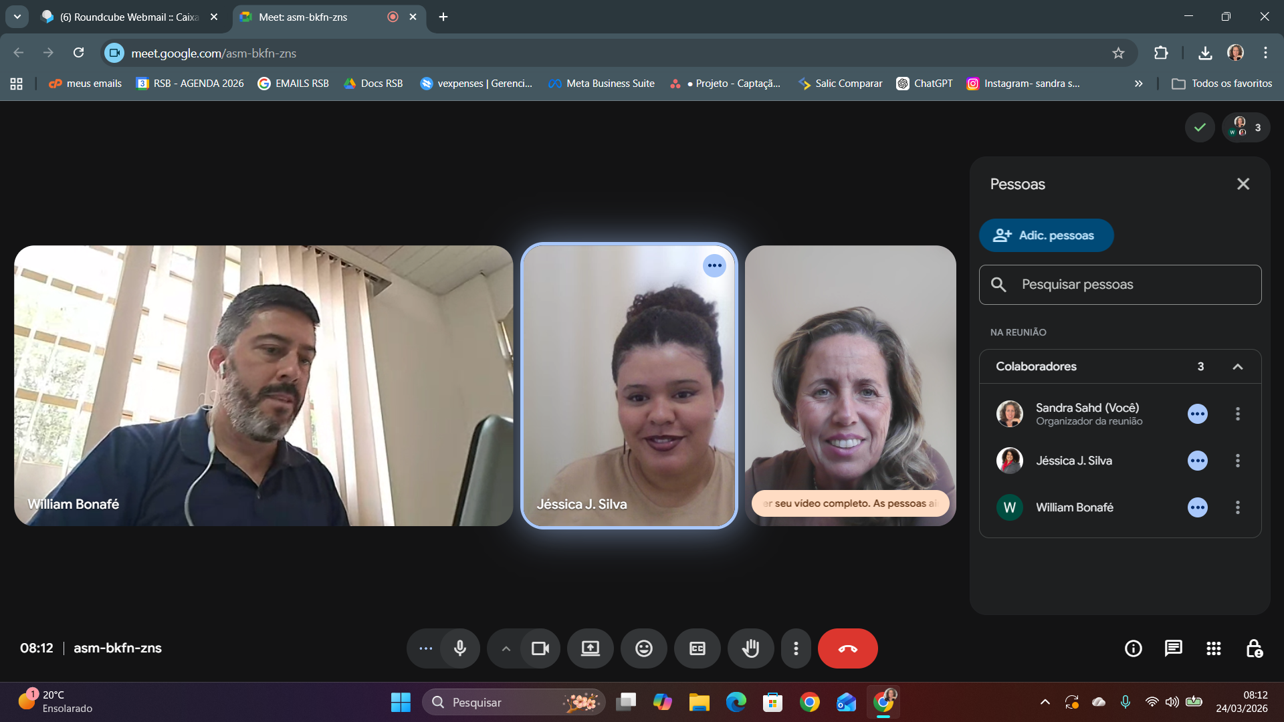Expand video settings arrow beside camera

coord(506,648)
